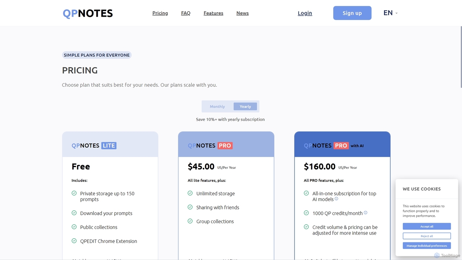Click the Free price label
This screenshot has width=462, height=260.
pos(81,166)
